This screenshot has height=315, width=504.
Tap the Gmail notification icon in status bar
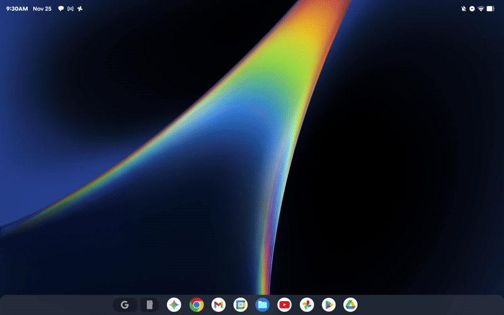pyautogui.click(x=71, y=9)
